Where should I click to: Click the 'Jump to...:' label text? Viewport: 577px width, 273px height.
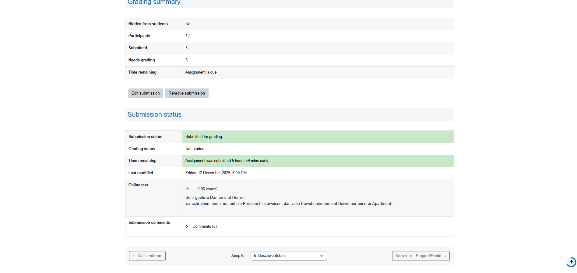(x=239, y=256)
